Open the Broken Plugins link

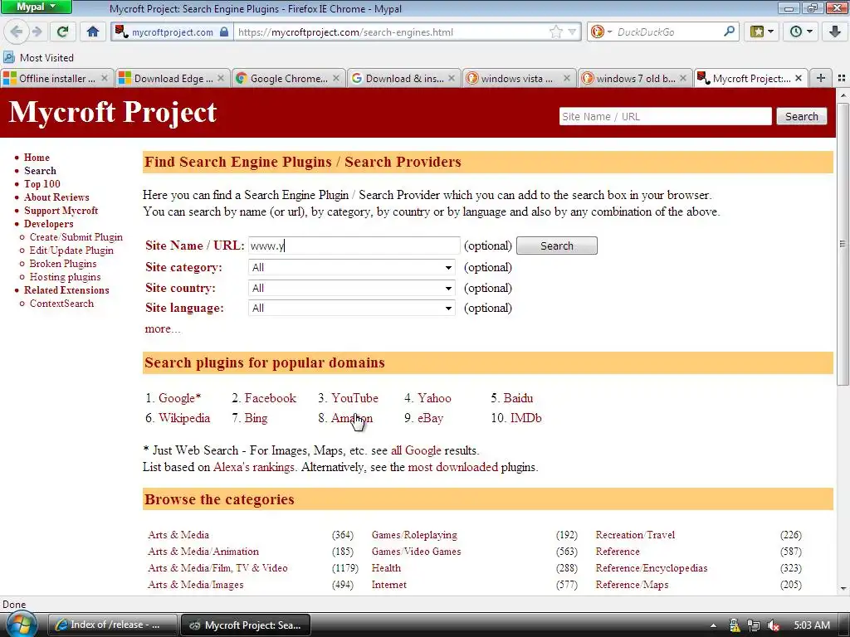63,264
